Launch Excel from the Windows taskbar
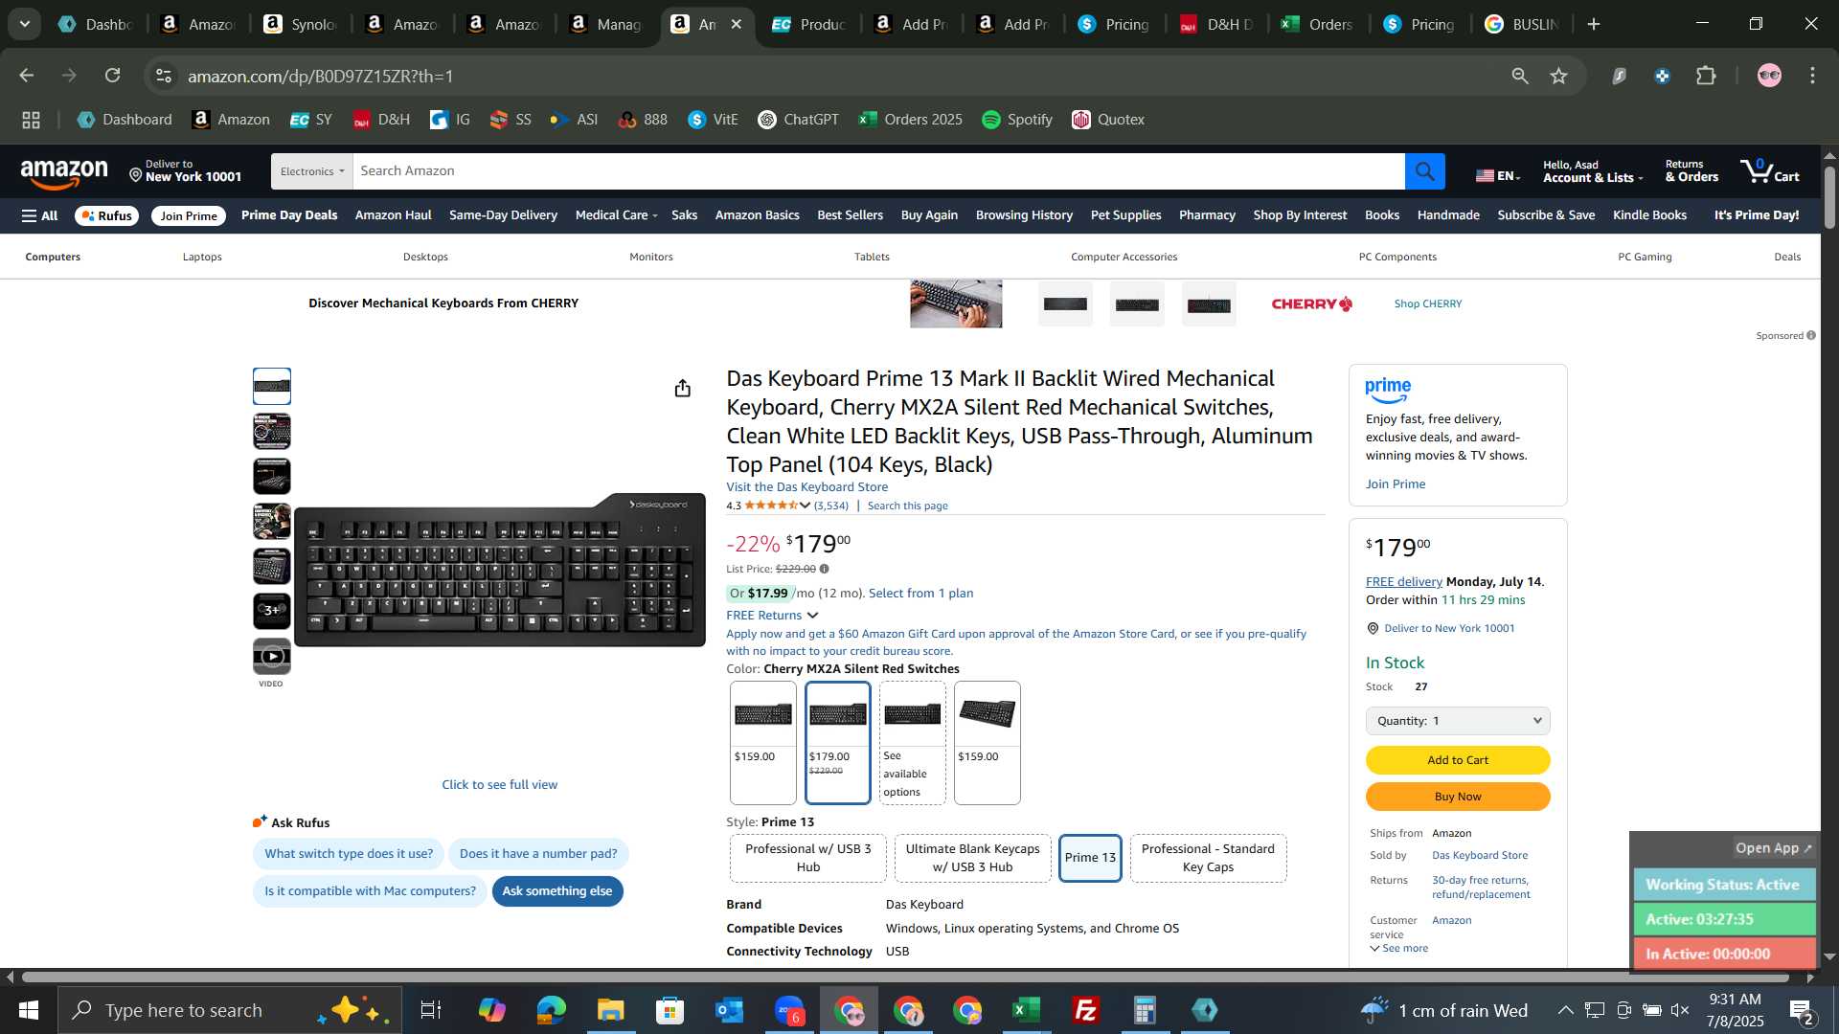Viewport: 1839px width, 1034px height. 1026,1010
